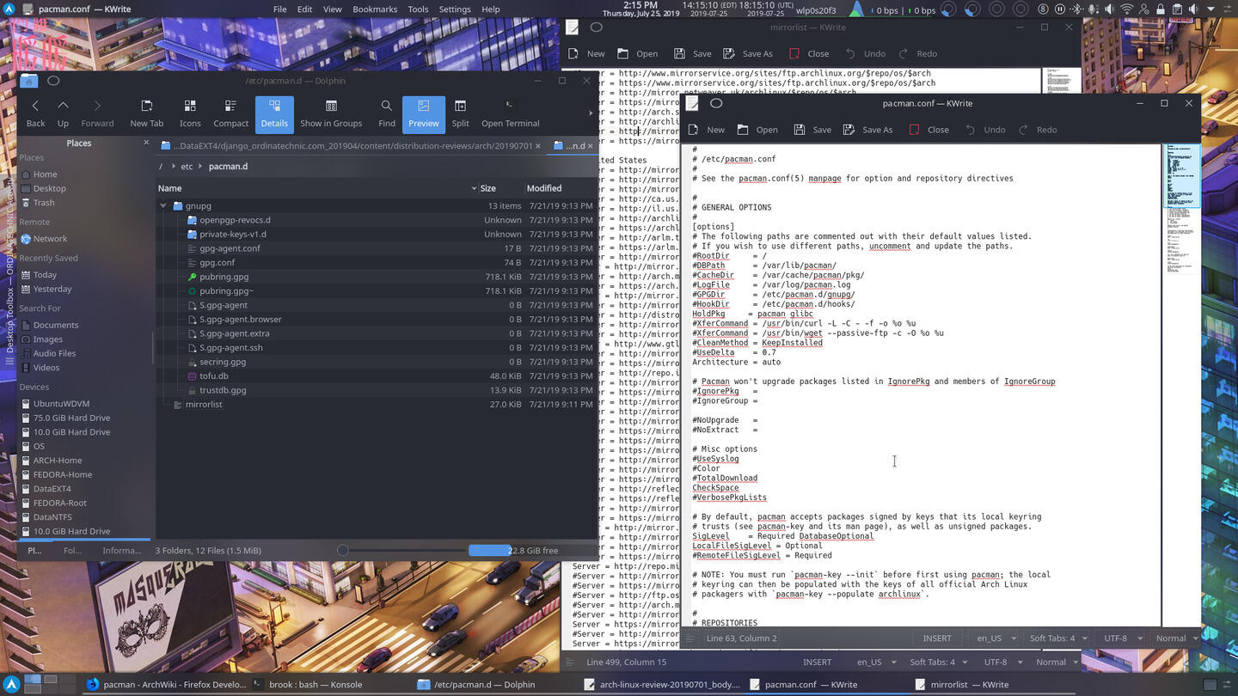Open the Edit menu
Screen dimensions: 1238x696
tap(304, 9)
